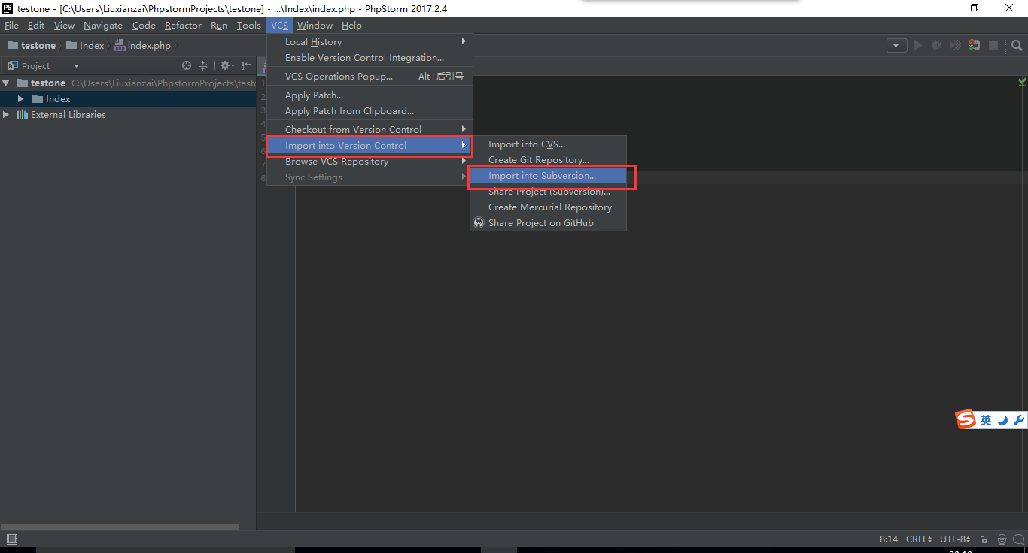Choose Apply Patch from Clipboard
This screenshot has width=1028, height=553.
point(370,111)
